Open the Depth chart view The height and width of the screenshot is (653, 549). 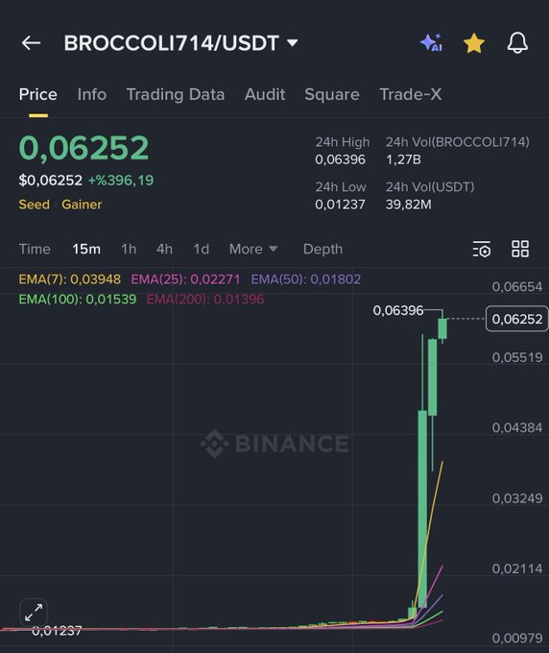coord(322,249)
